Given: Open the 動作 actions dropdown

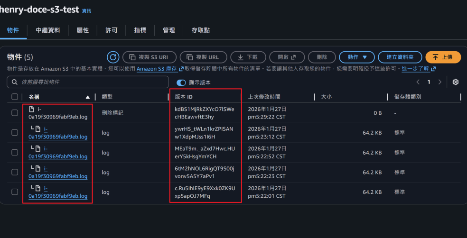Looking at the screenshot, I should pyautogui.click(x=357, y=57).
